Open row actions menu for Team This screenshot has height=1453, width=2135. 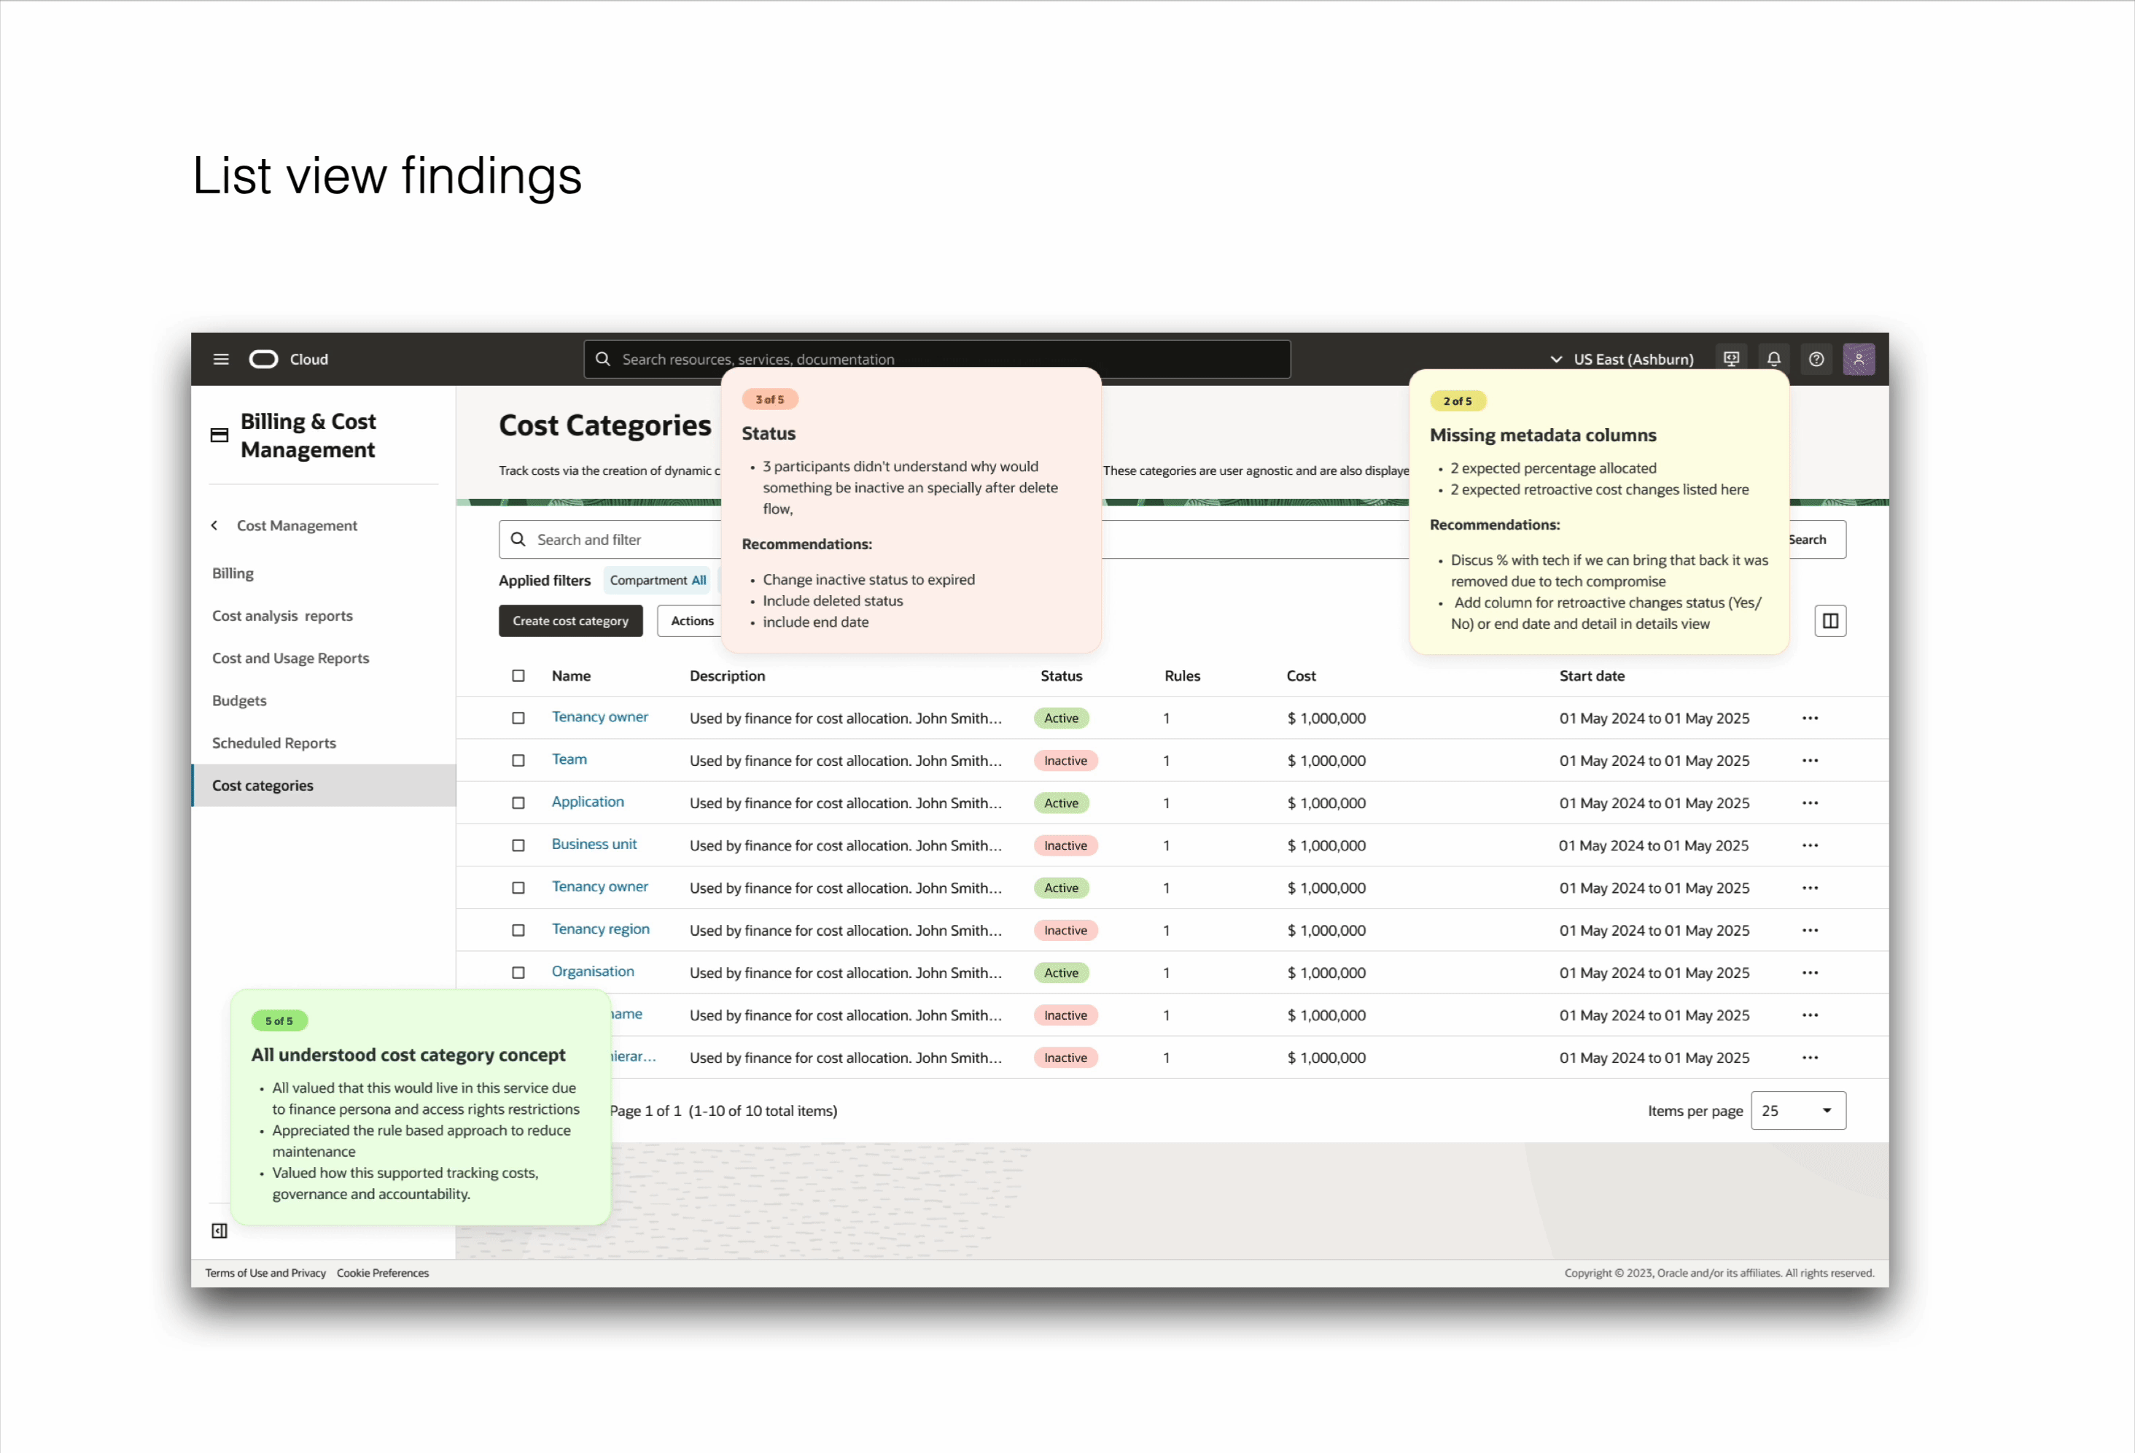[x=1810, y=761]
